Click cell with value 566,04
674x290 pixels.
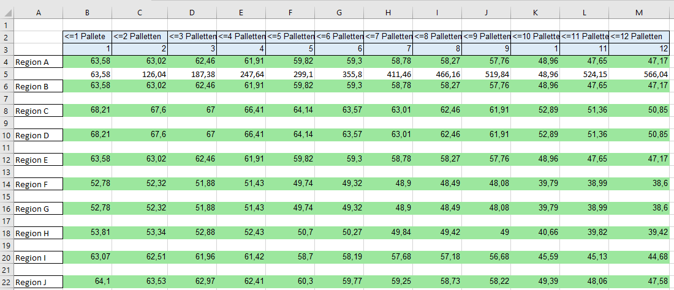638,74
